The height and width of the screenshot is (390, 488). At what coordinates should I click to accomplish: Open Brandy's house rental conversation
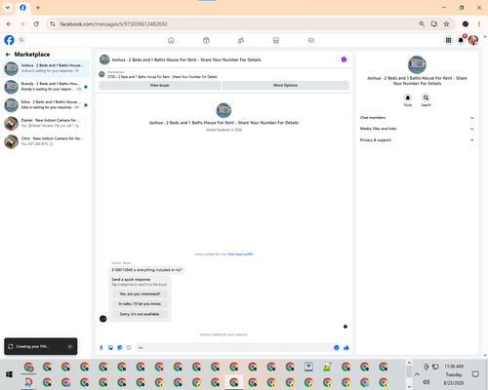(46, 87)
